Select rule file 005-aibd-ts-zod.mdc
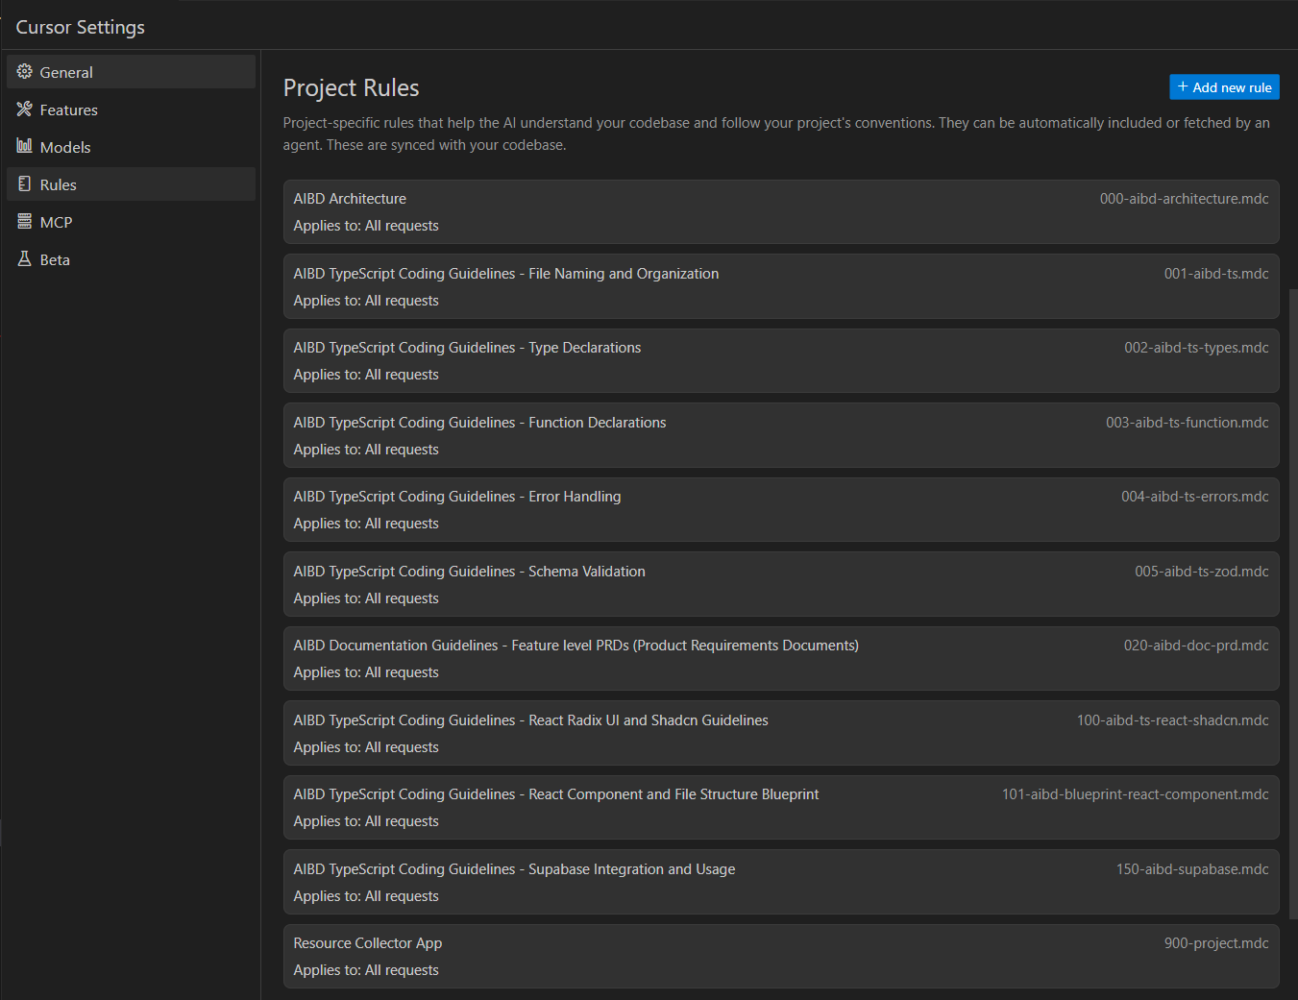Viewport: 1298px width, 1000px height. coord(1201,572)
